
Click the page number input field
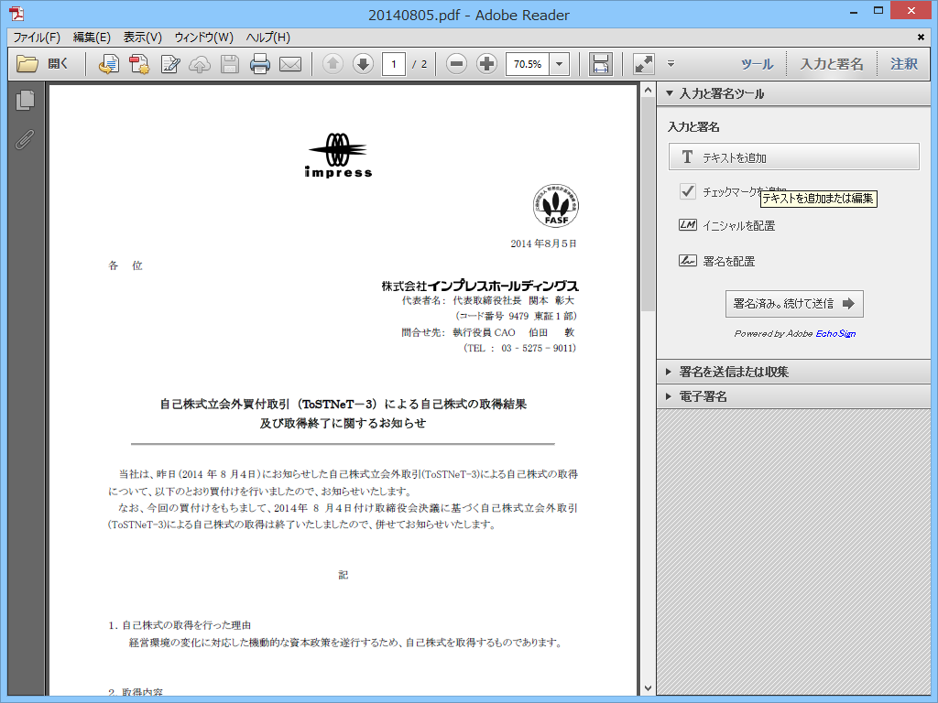pos(394,64)
